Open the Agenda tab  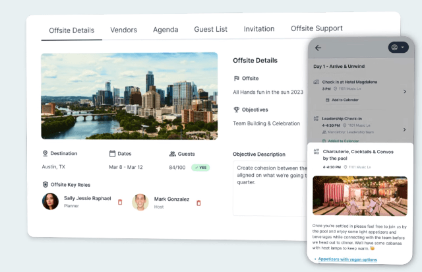166,30
